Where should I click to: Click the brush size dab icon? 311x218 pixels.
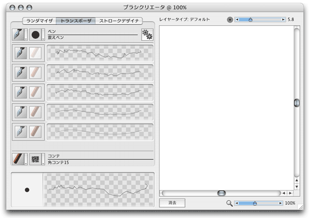230,19
